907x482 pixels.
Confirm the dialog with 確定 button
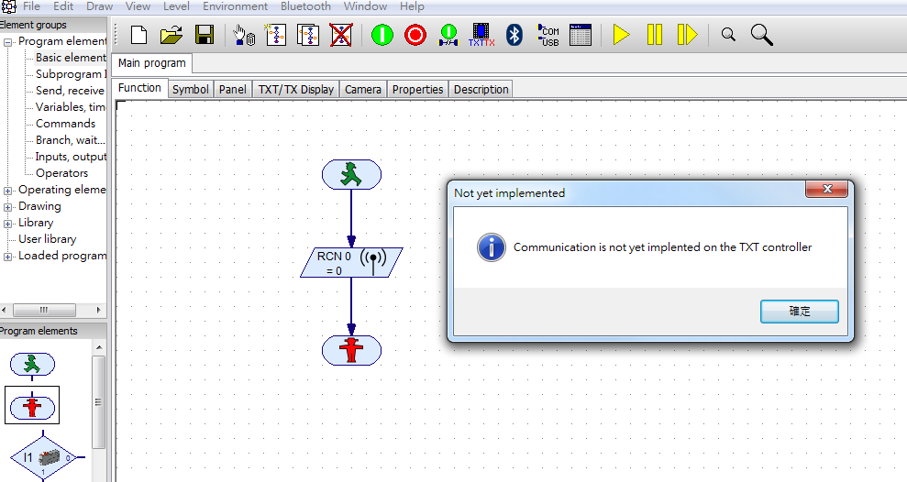tap(799, 312)
